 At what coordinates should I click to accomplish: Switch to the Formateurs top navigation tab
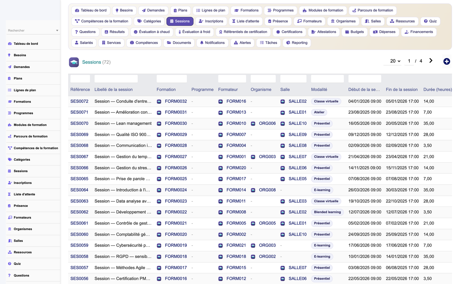pos(309,21)
